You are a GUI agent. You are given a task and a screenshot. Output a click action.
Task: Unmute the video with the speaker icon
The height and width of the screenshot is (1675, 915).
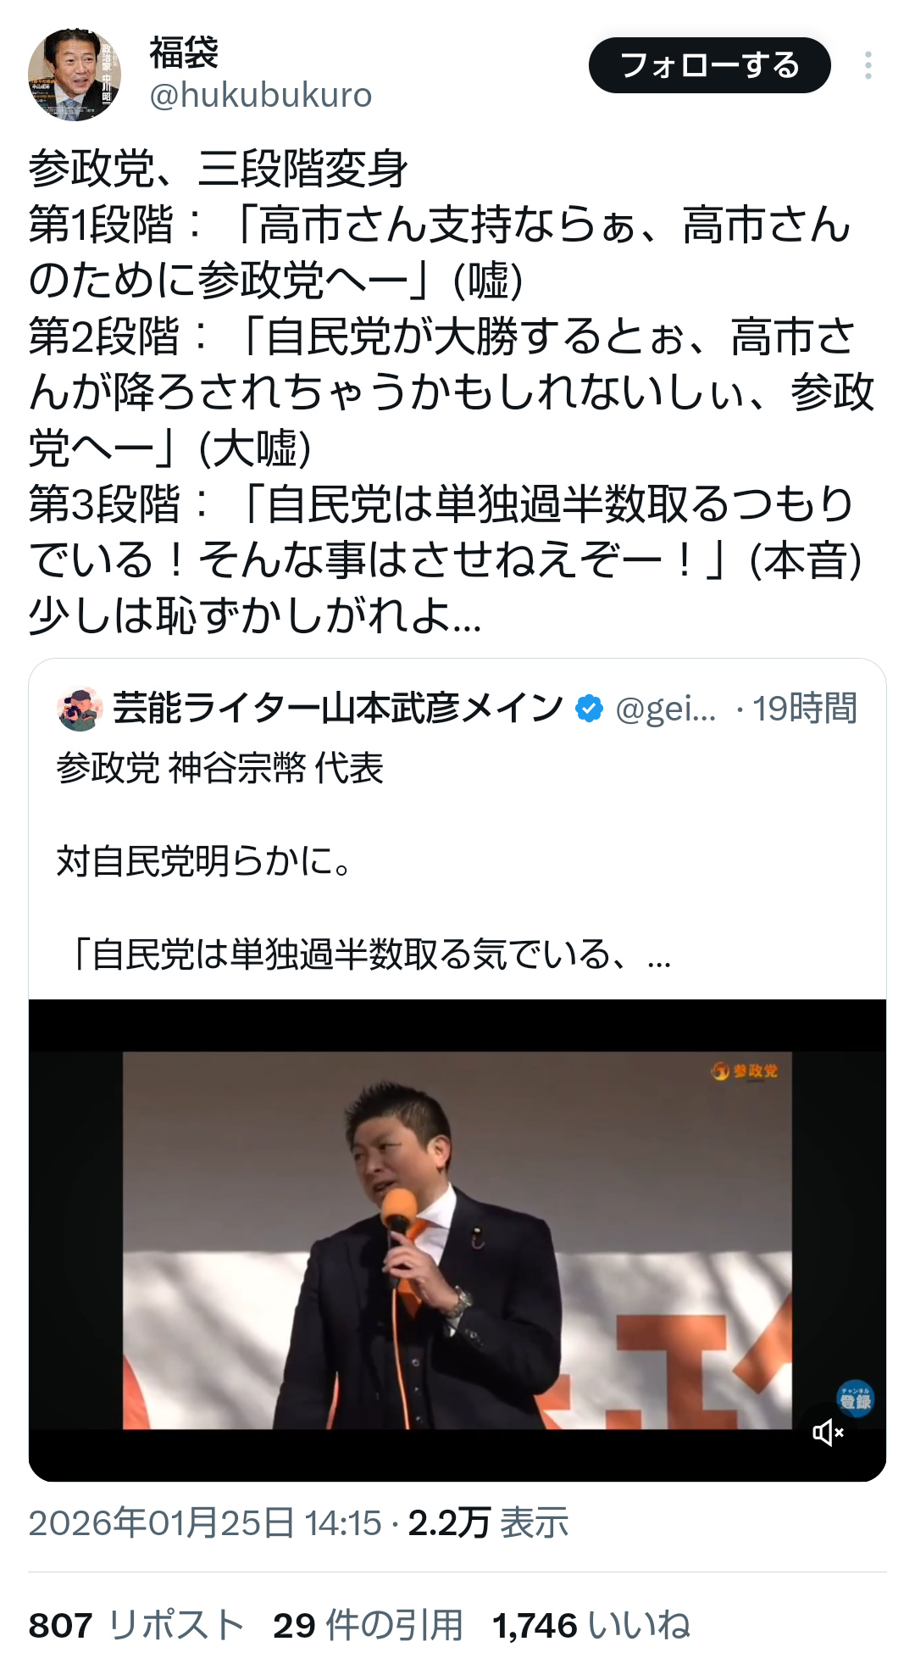[828, 1433]
